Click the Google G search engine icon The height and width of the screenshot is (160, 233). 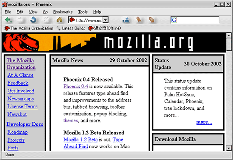tap(174, 20)
